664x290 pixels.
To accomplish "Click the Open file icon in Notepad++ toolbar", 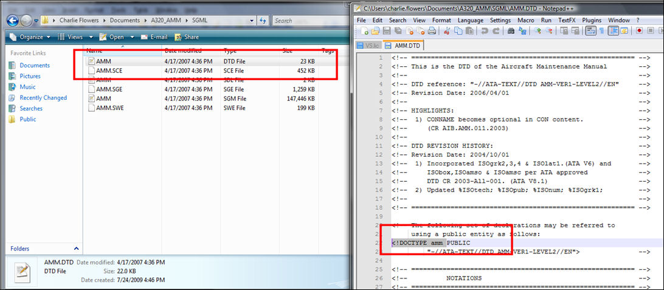I will [375, 31].
